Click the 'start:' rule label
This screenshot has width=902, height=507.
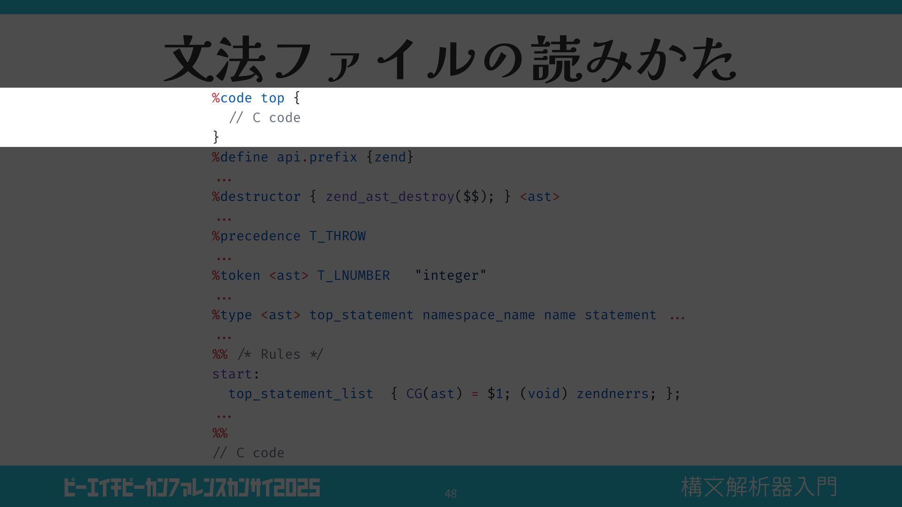tap(235, 374)
